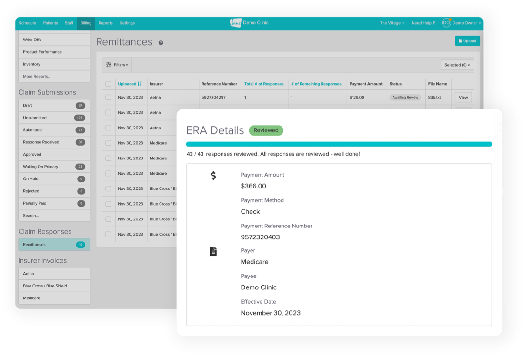The height and width of the screenshot is (356, 524).
Task: Open the Schedule tab
Action: pos(27,23)
